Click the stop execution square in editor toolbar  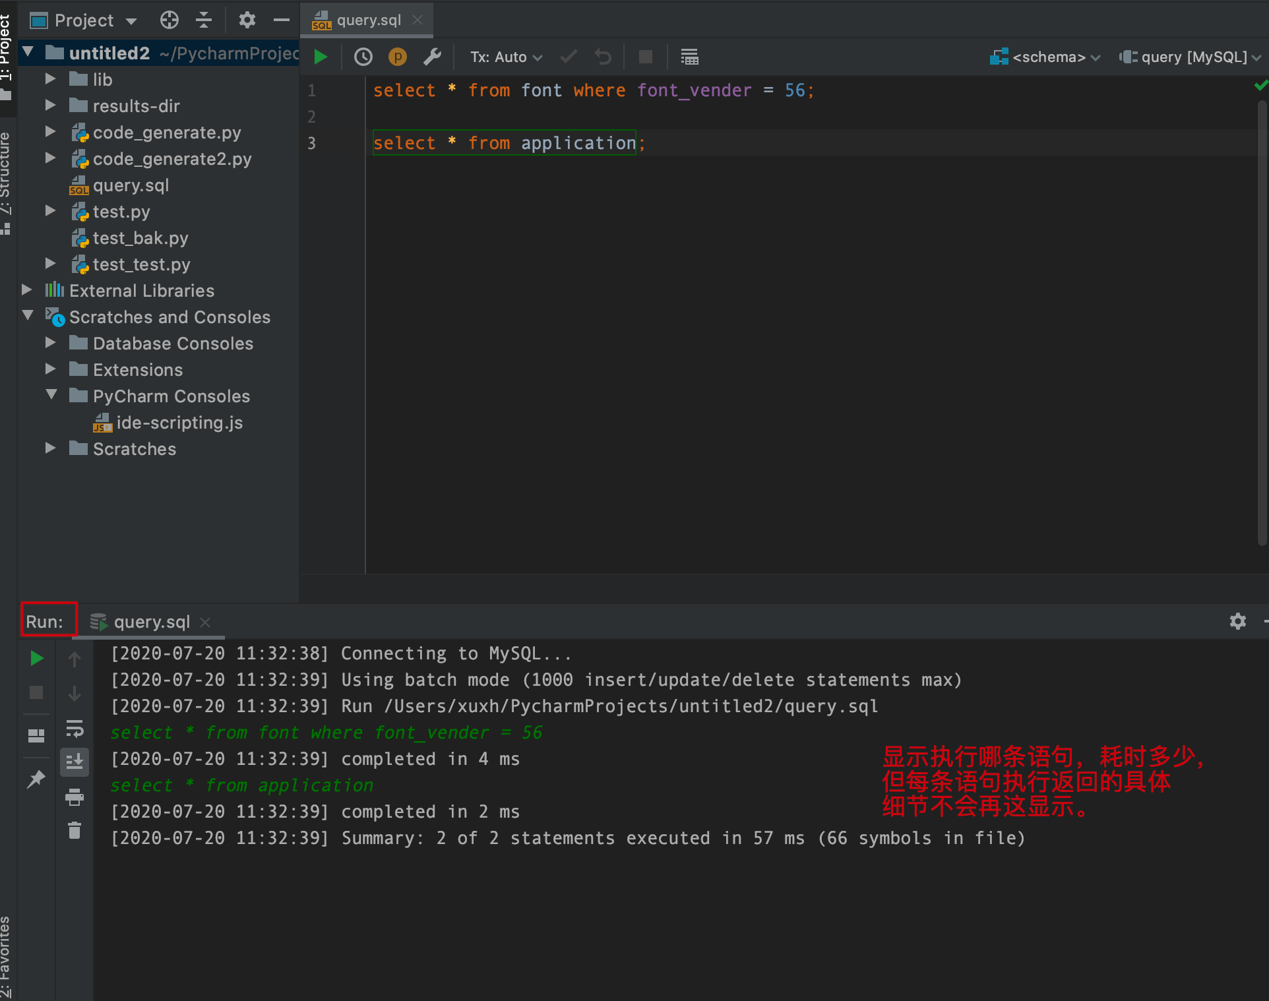point(646,57)
